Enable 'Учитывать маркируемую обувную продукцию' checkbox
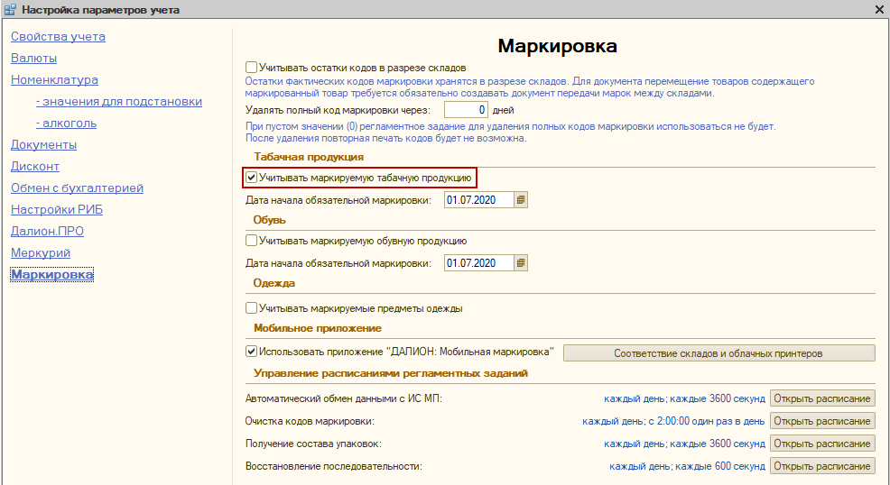The width and height of the screenshot is (890, 485). [252, 240]
